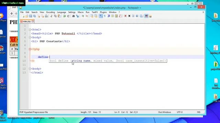The image size is (220, 123).
Task: Open the View menu
Action: coord(42,12)
